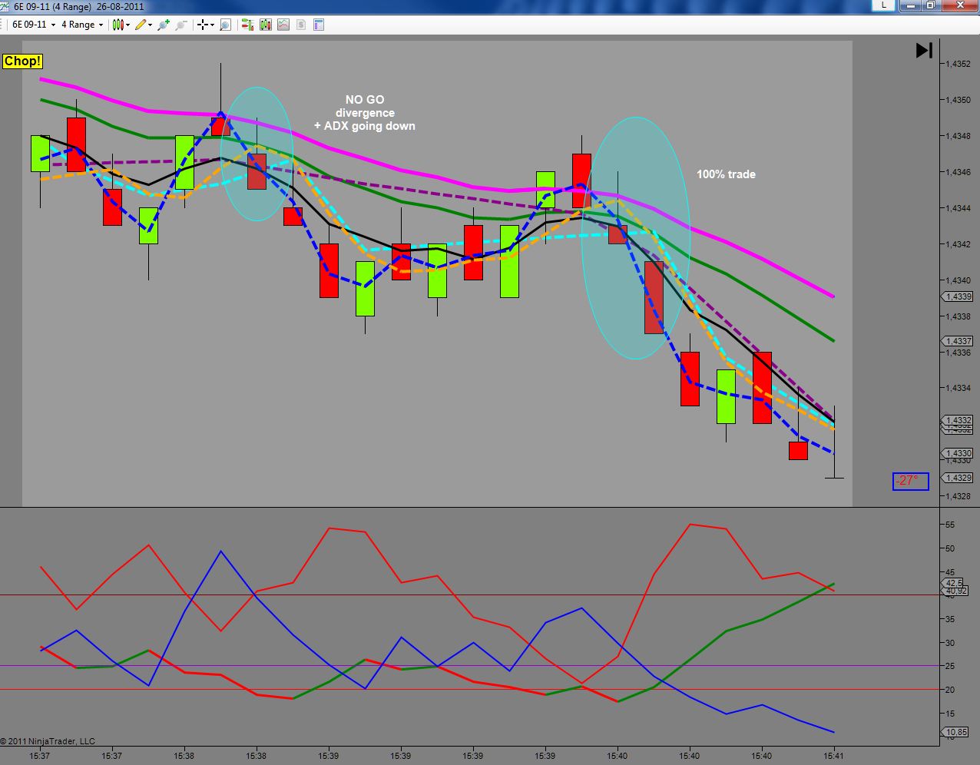Click the 1,4329 price marker

pos(957,478)
